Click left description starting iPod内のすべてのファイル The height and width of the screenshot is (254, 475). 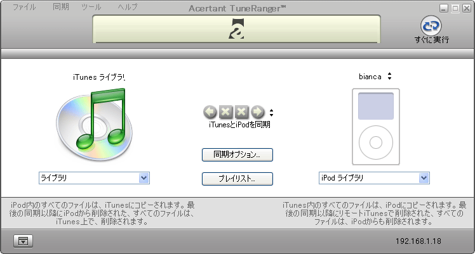tap(102, 213)
